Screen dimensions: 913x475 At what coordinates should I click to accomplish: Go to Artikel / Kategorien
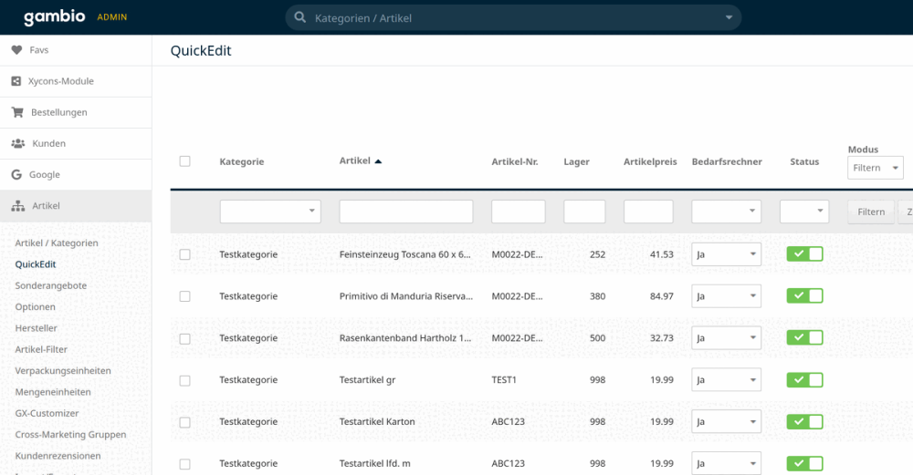tap(57, 243)
